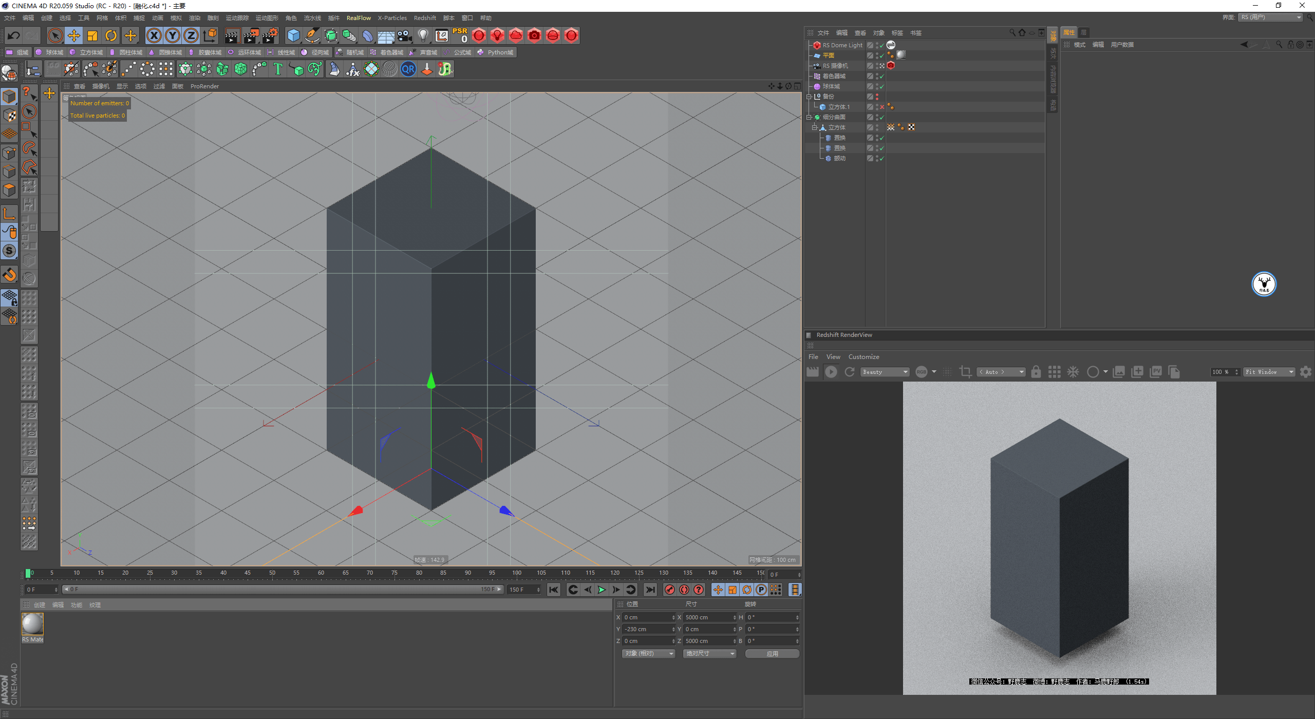Open the 绝对尺寸 size mode dropdown
The width and height of the screenshot is (1315, 719).
pyautogui.click(x=710, y=653)
